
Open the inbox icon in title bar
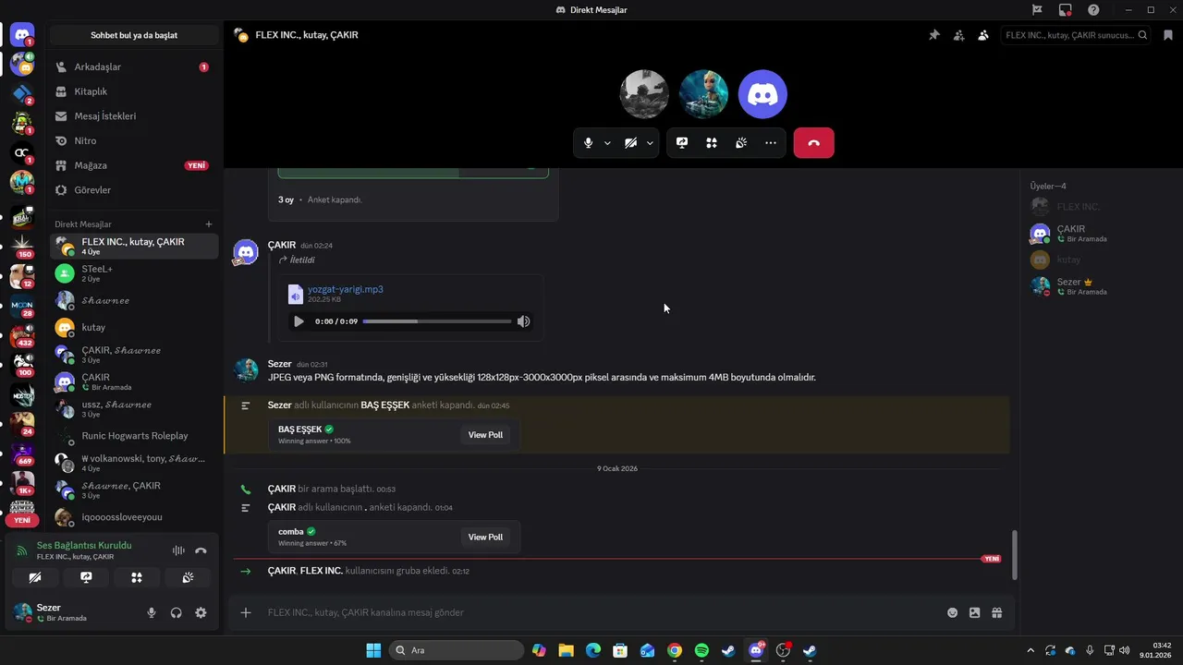1066,10
